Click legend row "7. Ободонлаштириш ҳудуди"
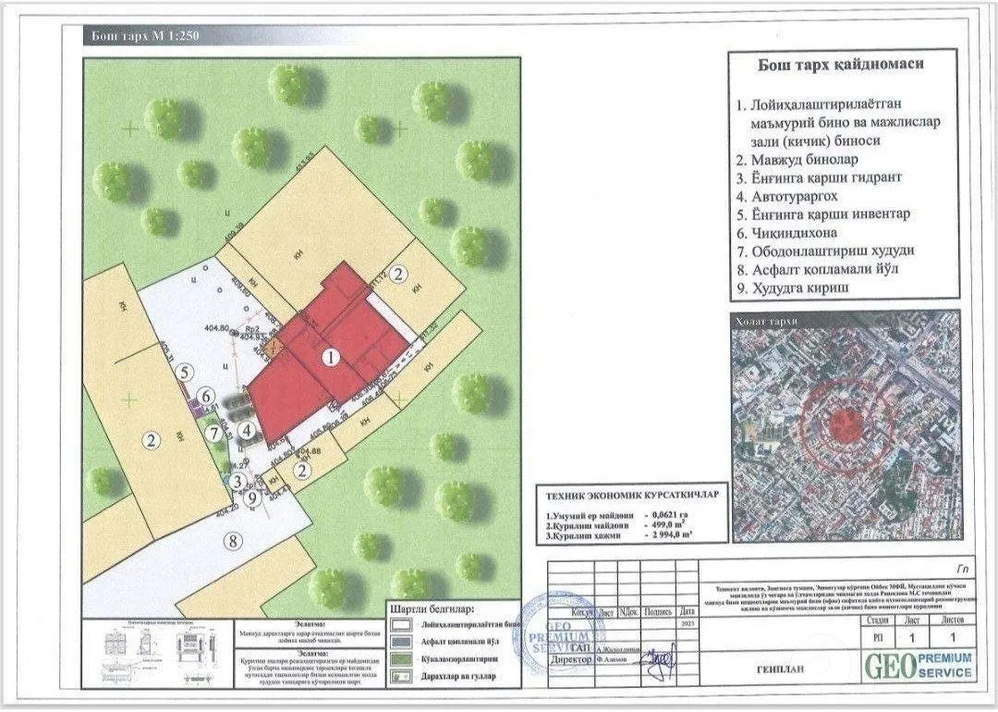Viewport: 998px width, 712px height. click(x=825, y=251)
